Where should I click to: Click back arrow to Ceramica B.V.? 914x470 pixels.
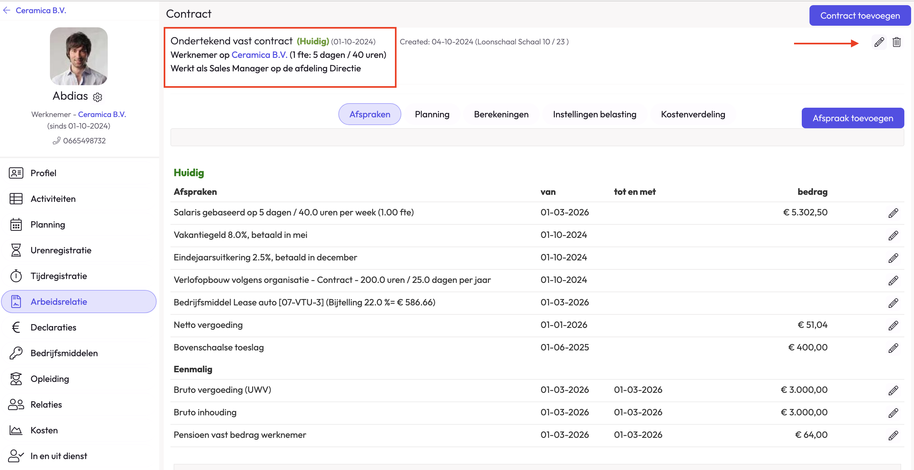tap(7, 10)
